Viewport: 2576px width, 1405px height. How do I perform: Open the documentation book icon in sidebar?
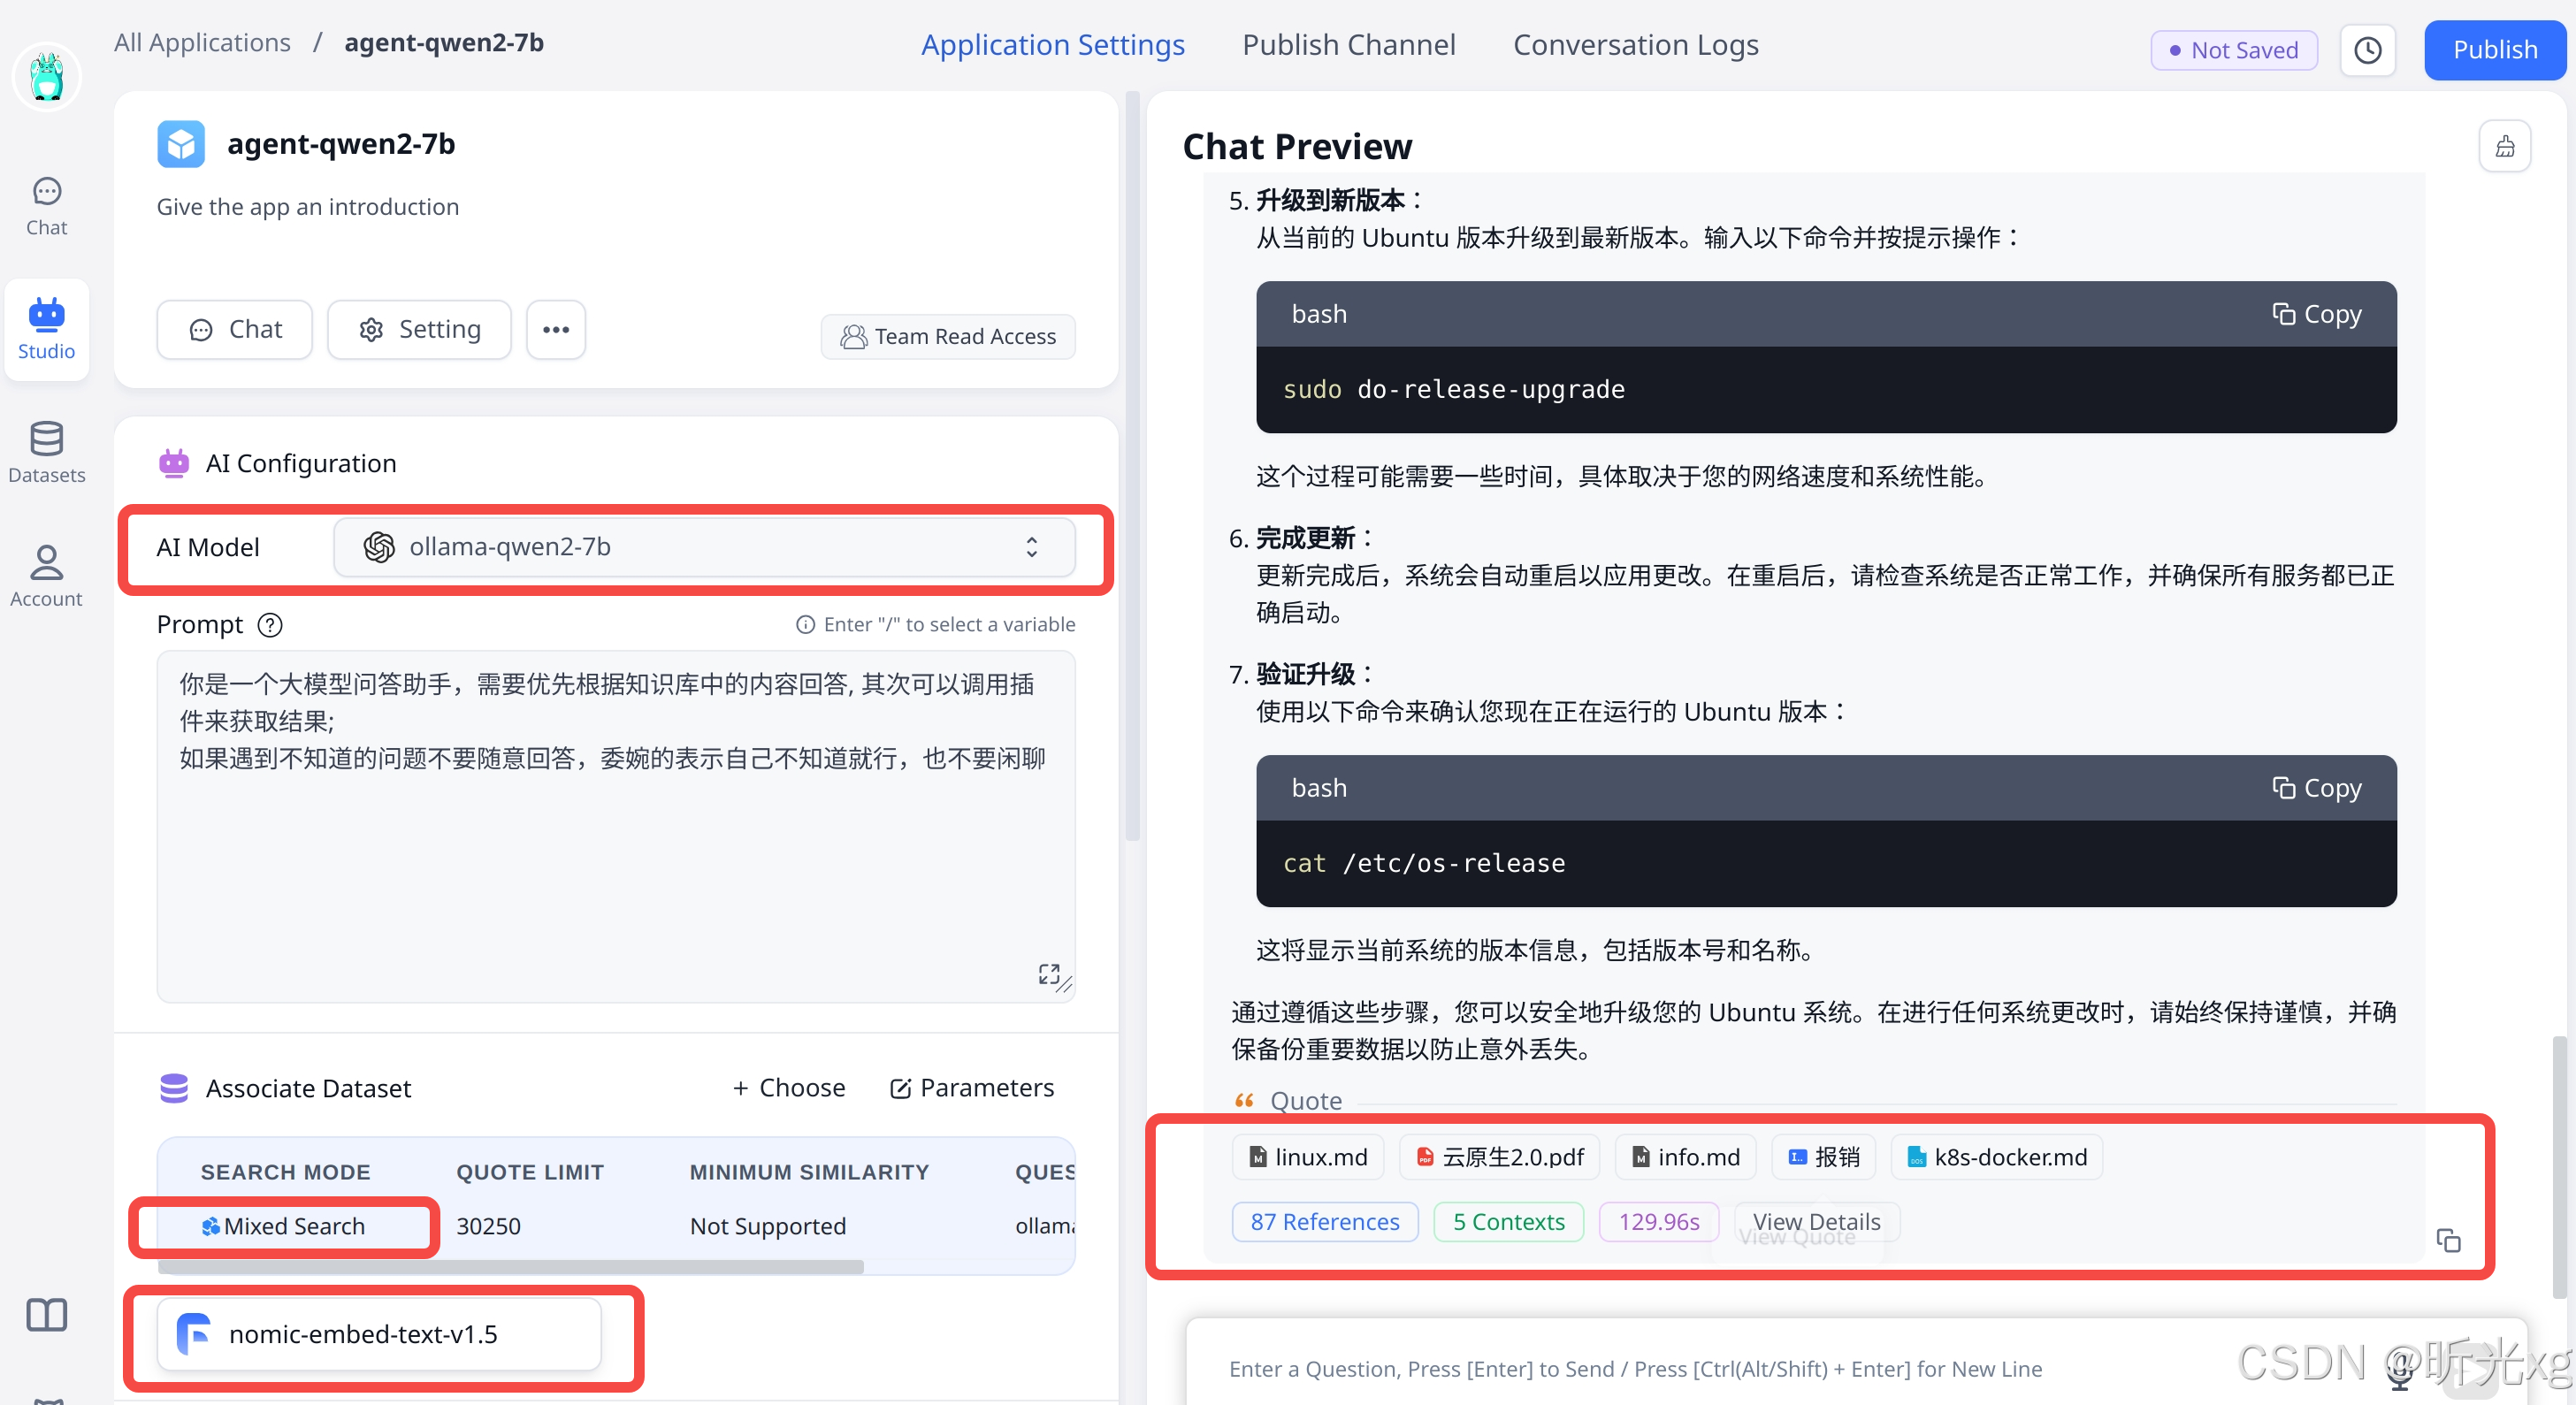coord(46,1314)
